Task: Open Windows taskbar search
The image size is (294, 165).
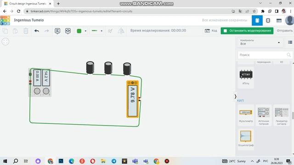Action: pyautogui.click(x=16, y=161)
